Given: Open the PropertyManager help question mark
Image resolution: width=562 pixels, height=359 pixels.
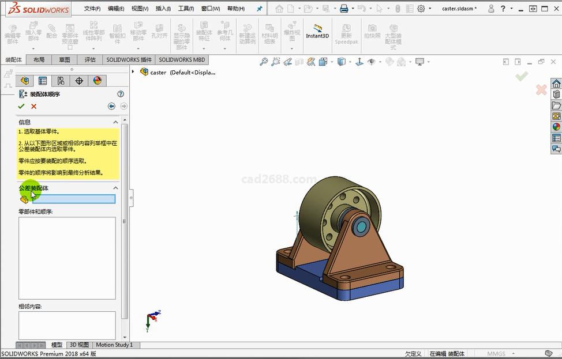Looking at the screenshot, I should (x=121, y=94).
